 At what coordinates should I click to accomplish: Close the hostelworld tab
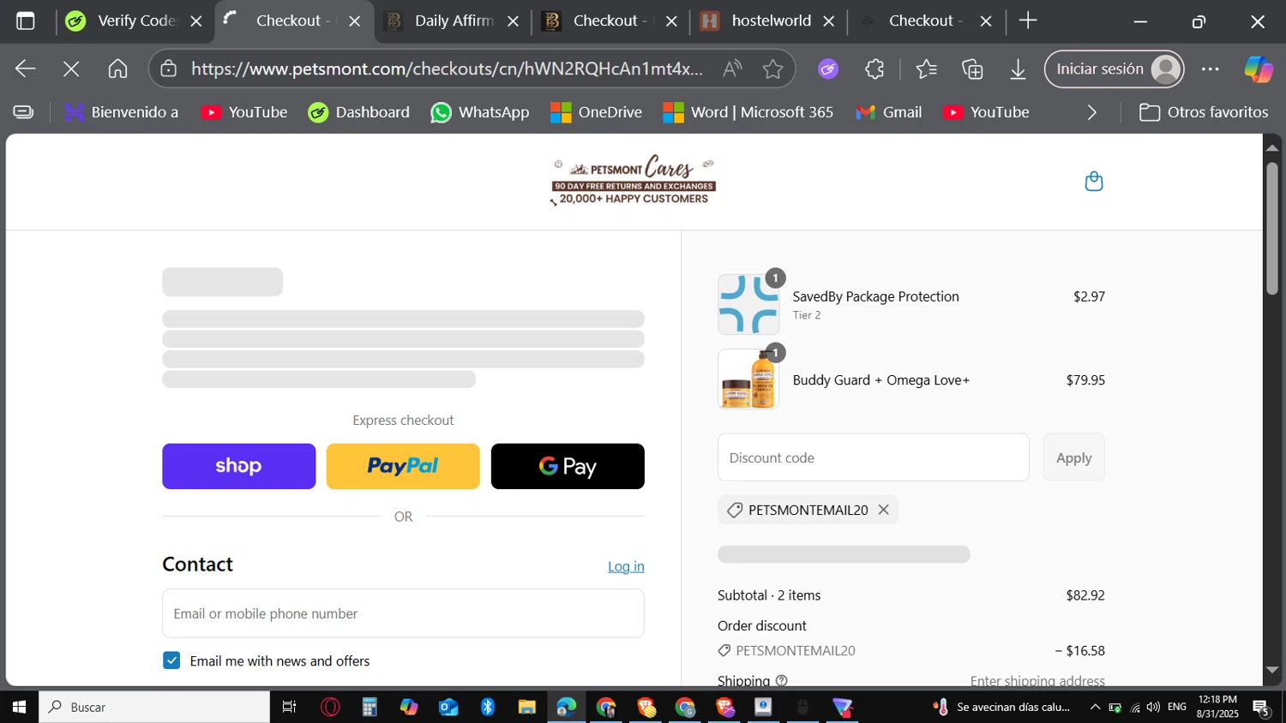(x=828, y=21)
